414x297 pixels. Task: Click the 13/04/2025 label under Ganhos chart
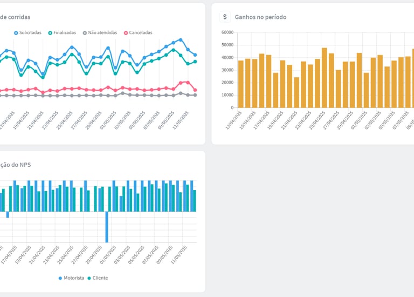pyautogui.click(x=233, y=120)
